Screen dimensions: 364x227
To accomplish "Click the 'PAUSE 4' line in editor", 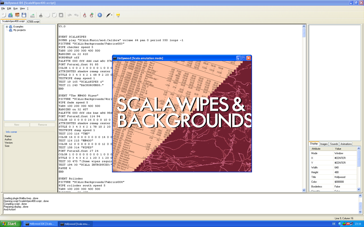I will (x=65, y=168).
